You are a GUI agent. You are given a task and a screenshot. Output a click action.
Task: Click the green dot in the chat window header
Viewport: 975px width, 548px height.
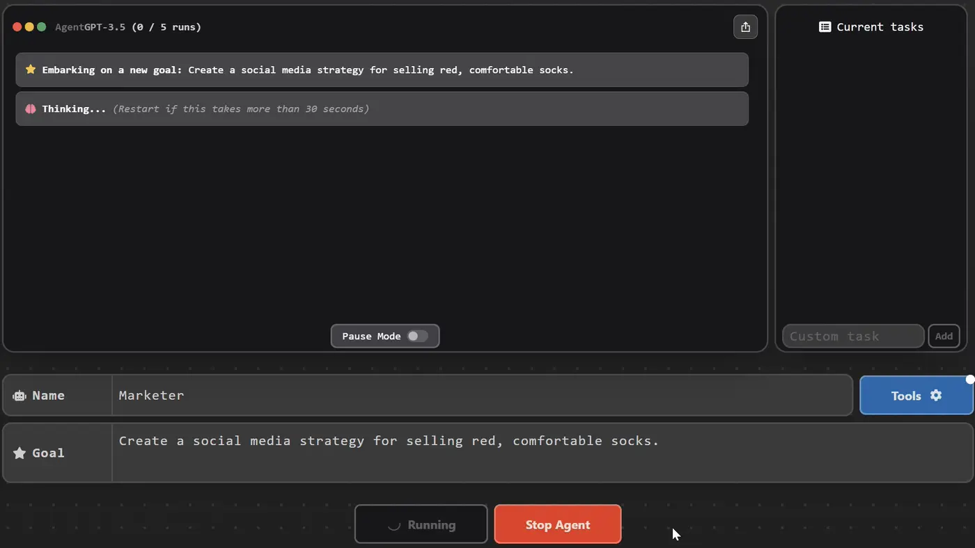[41, 27]
